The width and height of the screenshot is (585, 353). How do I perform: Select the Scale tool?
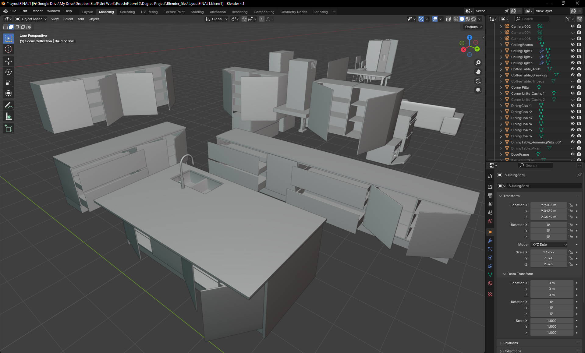[x=9, y=83]
